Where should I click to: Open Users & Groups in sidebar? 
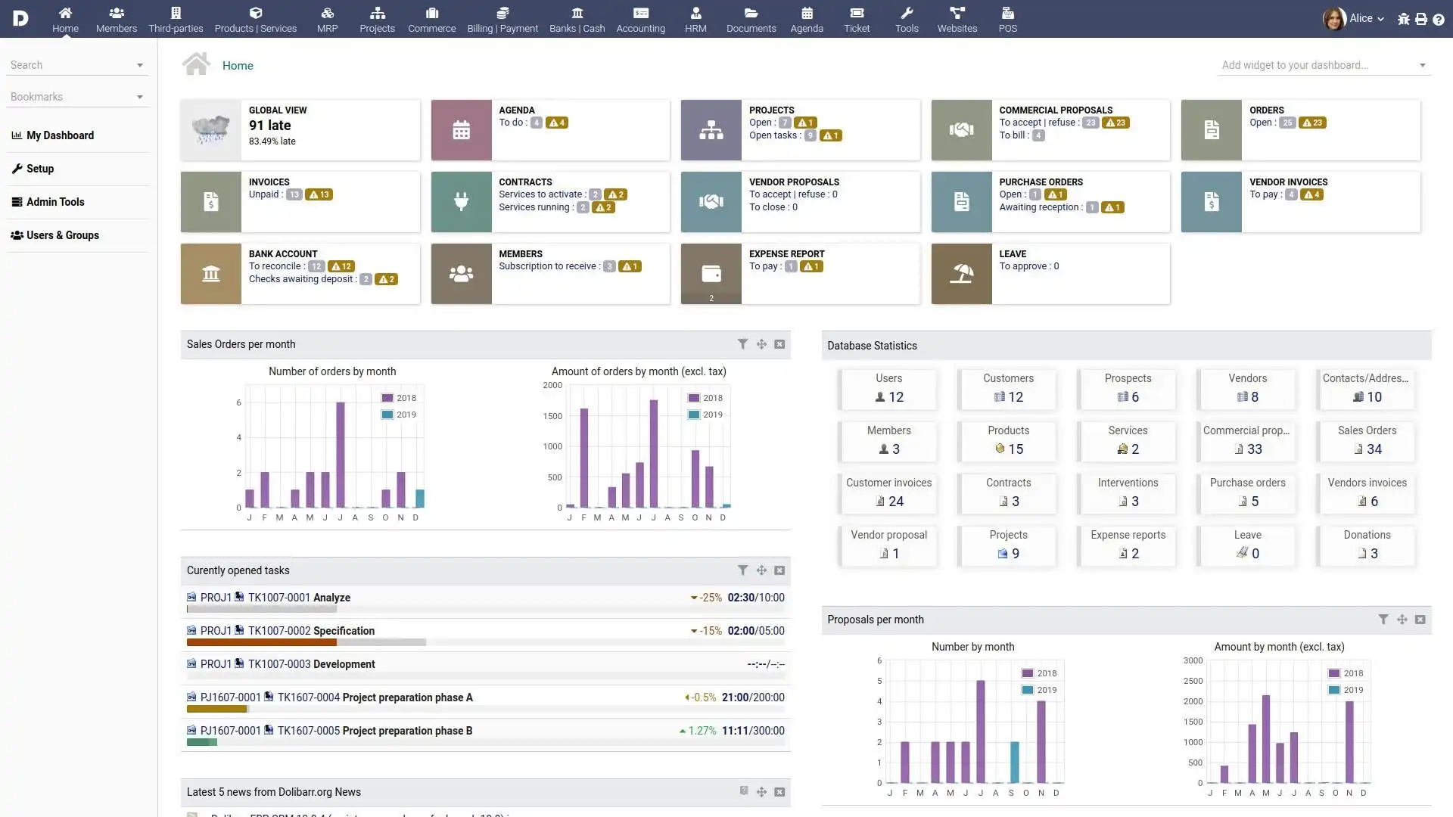(62, 235)
